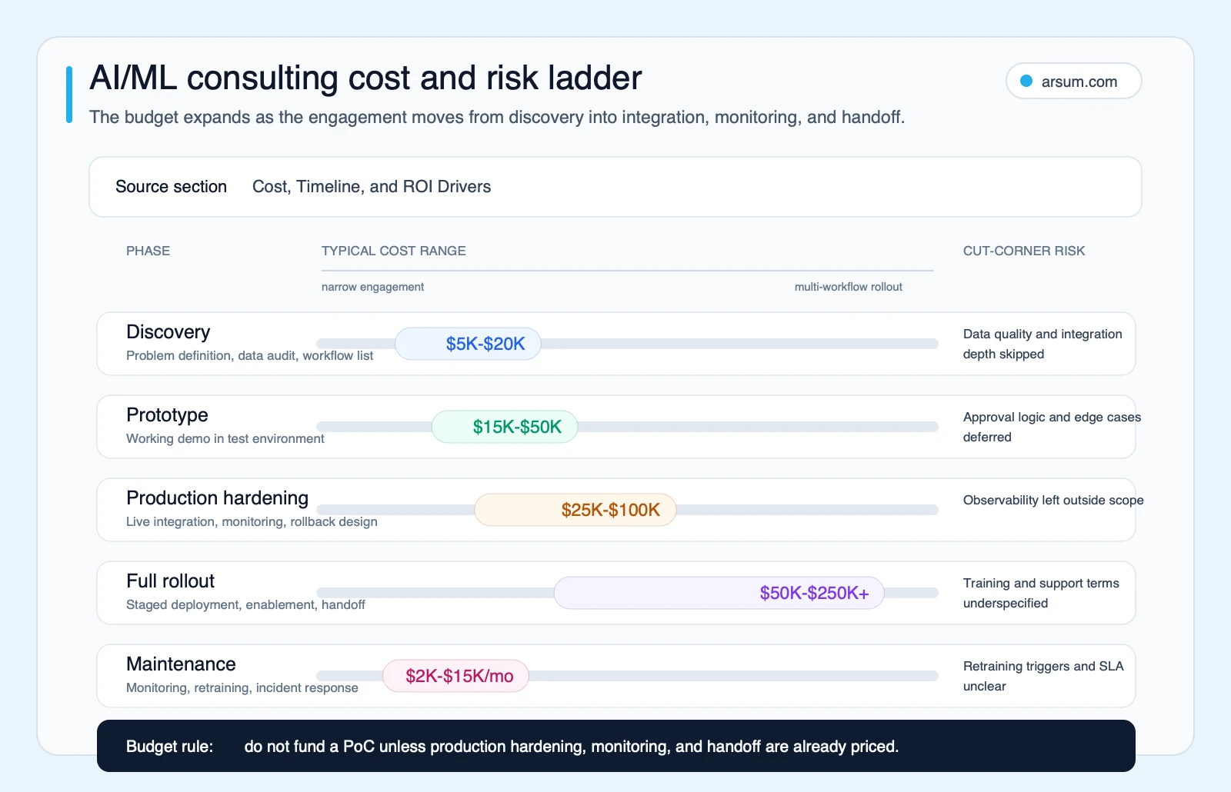
Task: Click the 'narrow engagement' scale label
Action: click(372, 287)
